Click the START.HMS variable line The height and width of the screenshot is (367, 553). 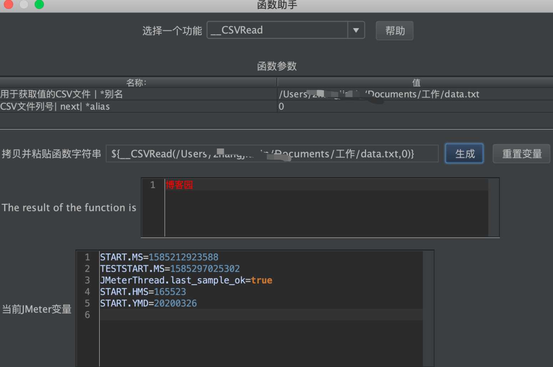[x=143, y=292]
